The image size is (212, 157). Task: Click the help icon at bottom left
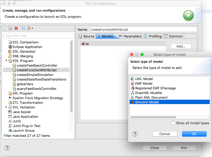7,148
